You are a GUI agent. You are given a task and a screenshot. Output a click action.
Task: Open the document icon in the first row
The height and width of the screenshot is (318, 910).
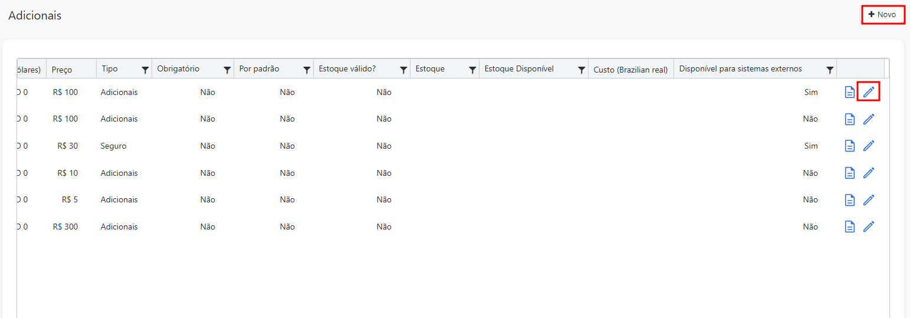[849, 92]
